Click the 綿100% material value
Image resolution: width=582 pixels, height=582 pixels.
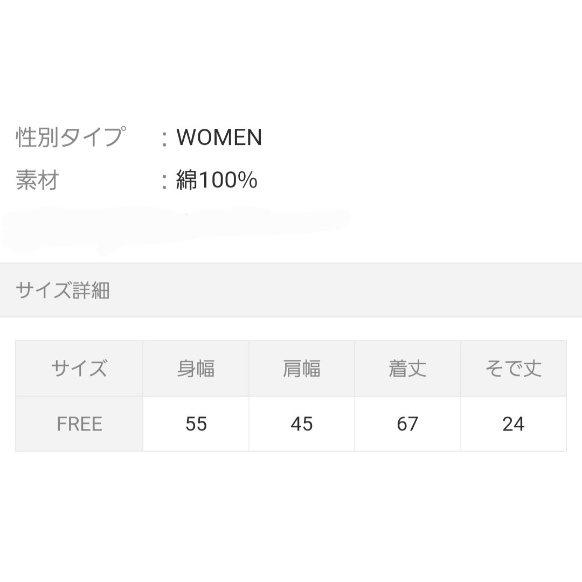[x=217, y=180]
